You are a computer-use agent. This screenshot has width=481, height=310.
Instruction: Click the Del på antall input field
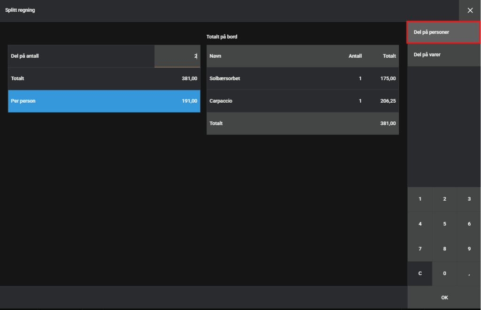pyautogui.click(x=177, y=56)
